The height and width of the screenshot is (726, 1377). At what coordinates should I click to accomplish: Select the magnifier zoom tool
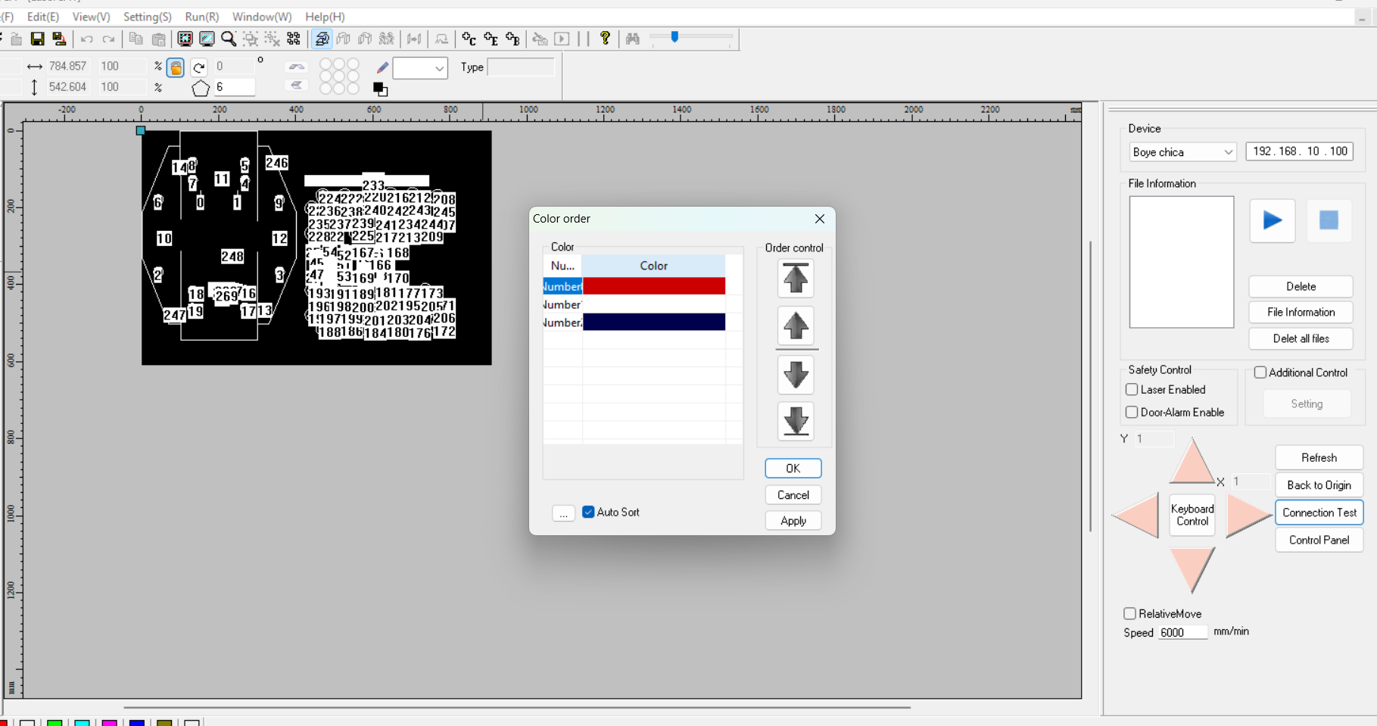[229, 39]
